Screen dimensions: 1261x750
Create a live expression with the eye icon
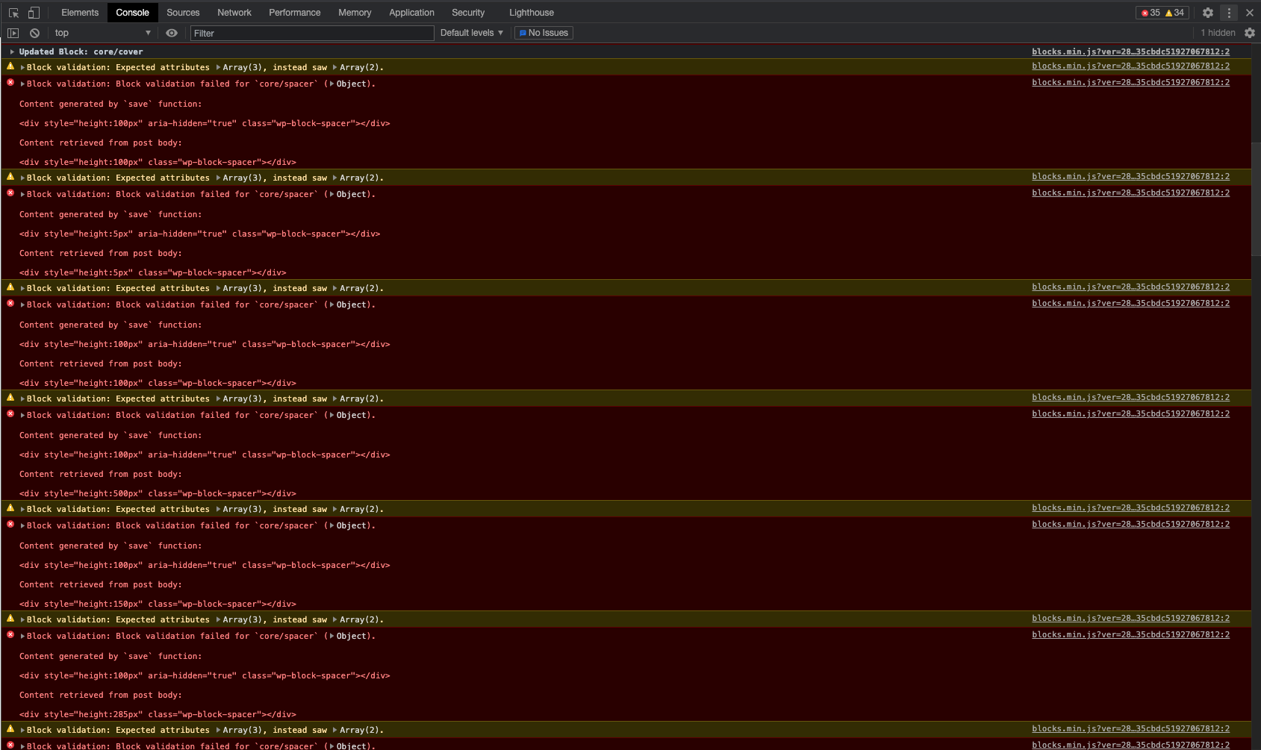pyautogui.click(x=172, y=33)
